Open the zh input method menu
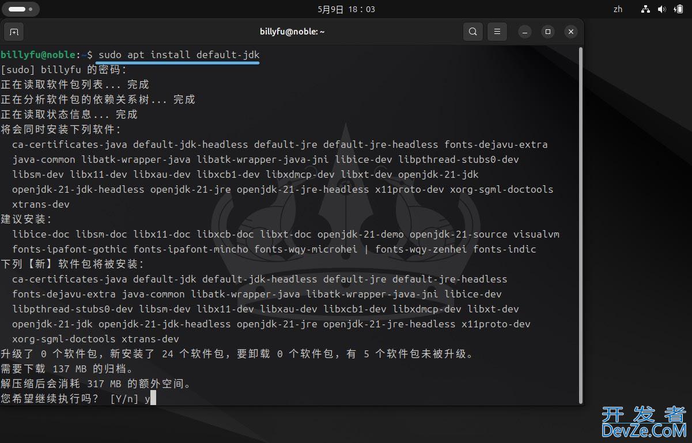Screen dimensions: 692x443 [618, 9]
